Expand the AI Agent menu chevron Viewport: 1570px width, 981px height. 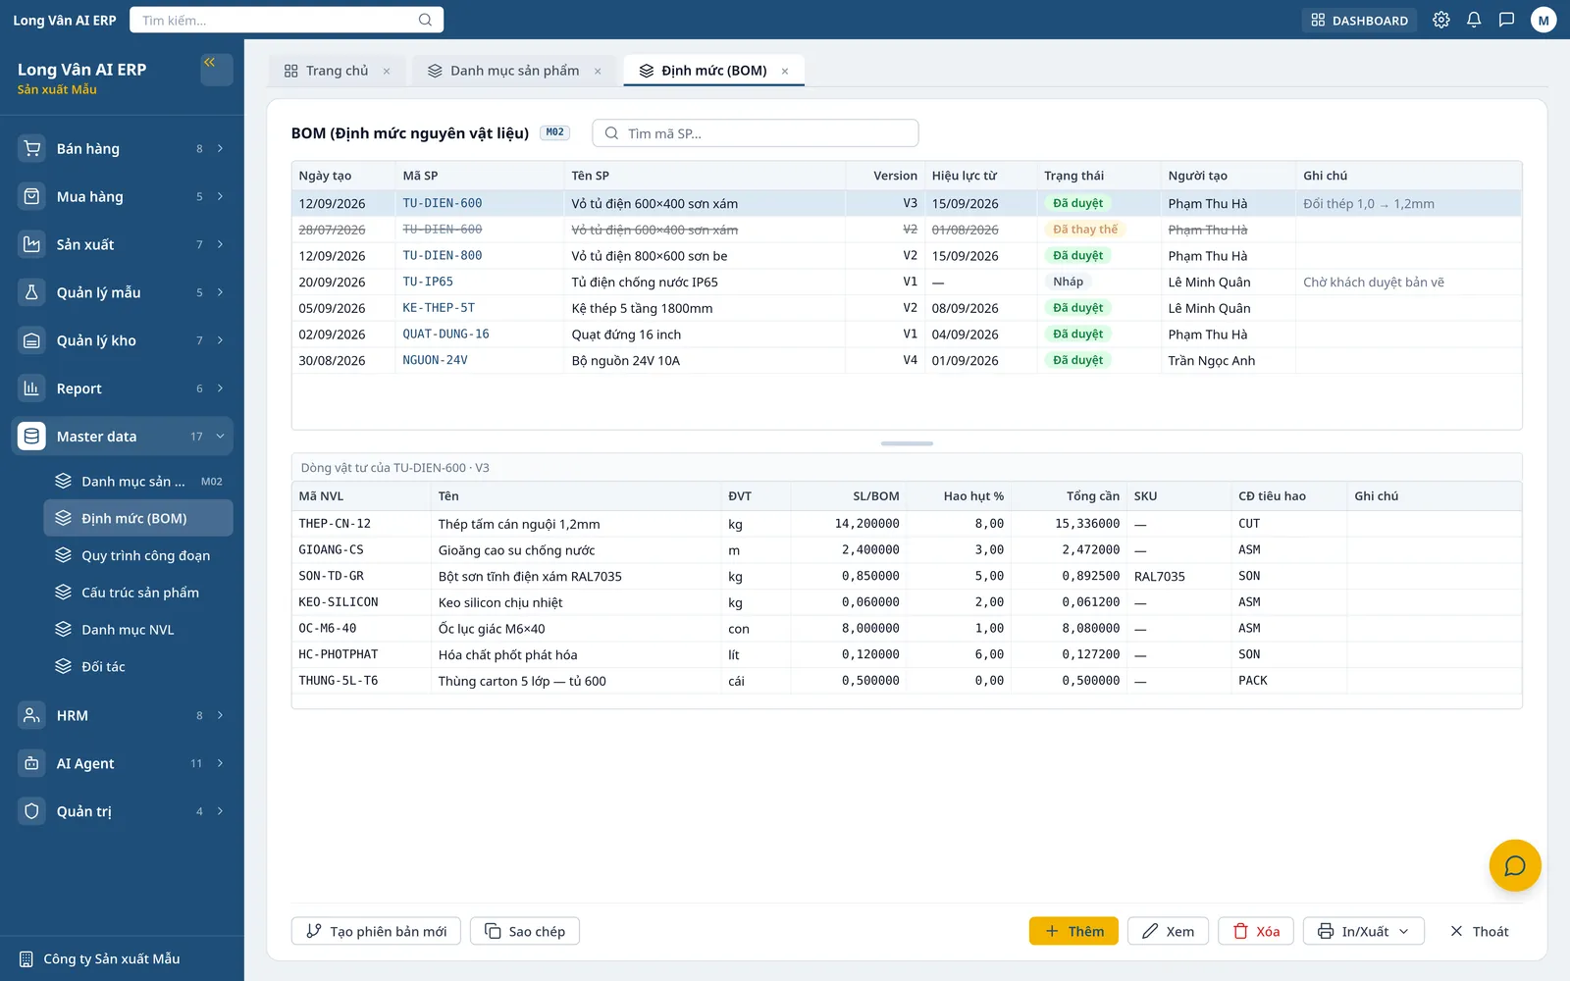click(x=220, y=763)
